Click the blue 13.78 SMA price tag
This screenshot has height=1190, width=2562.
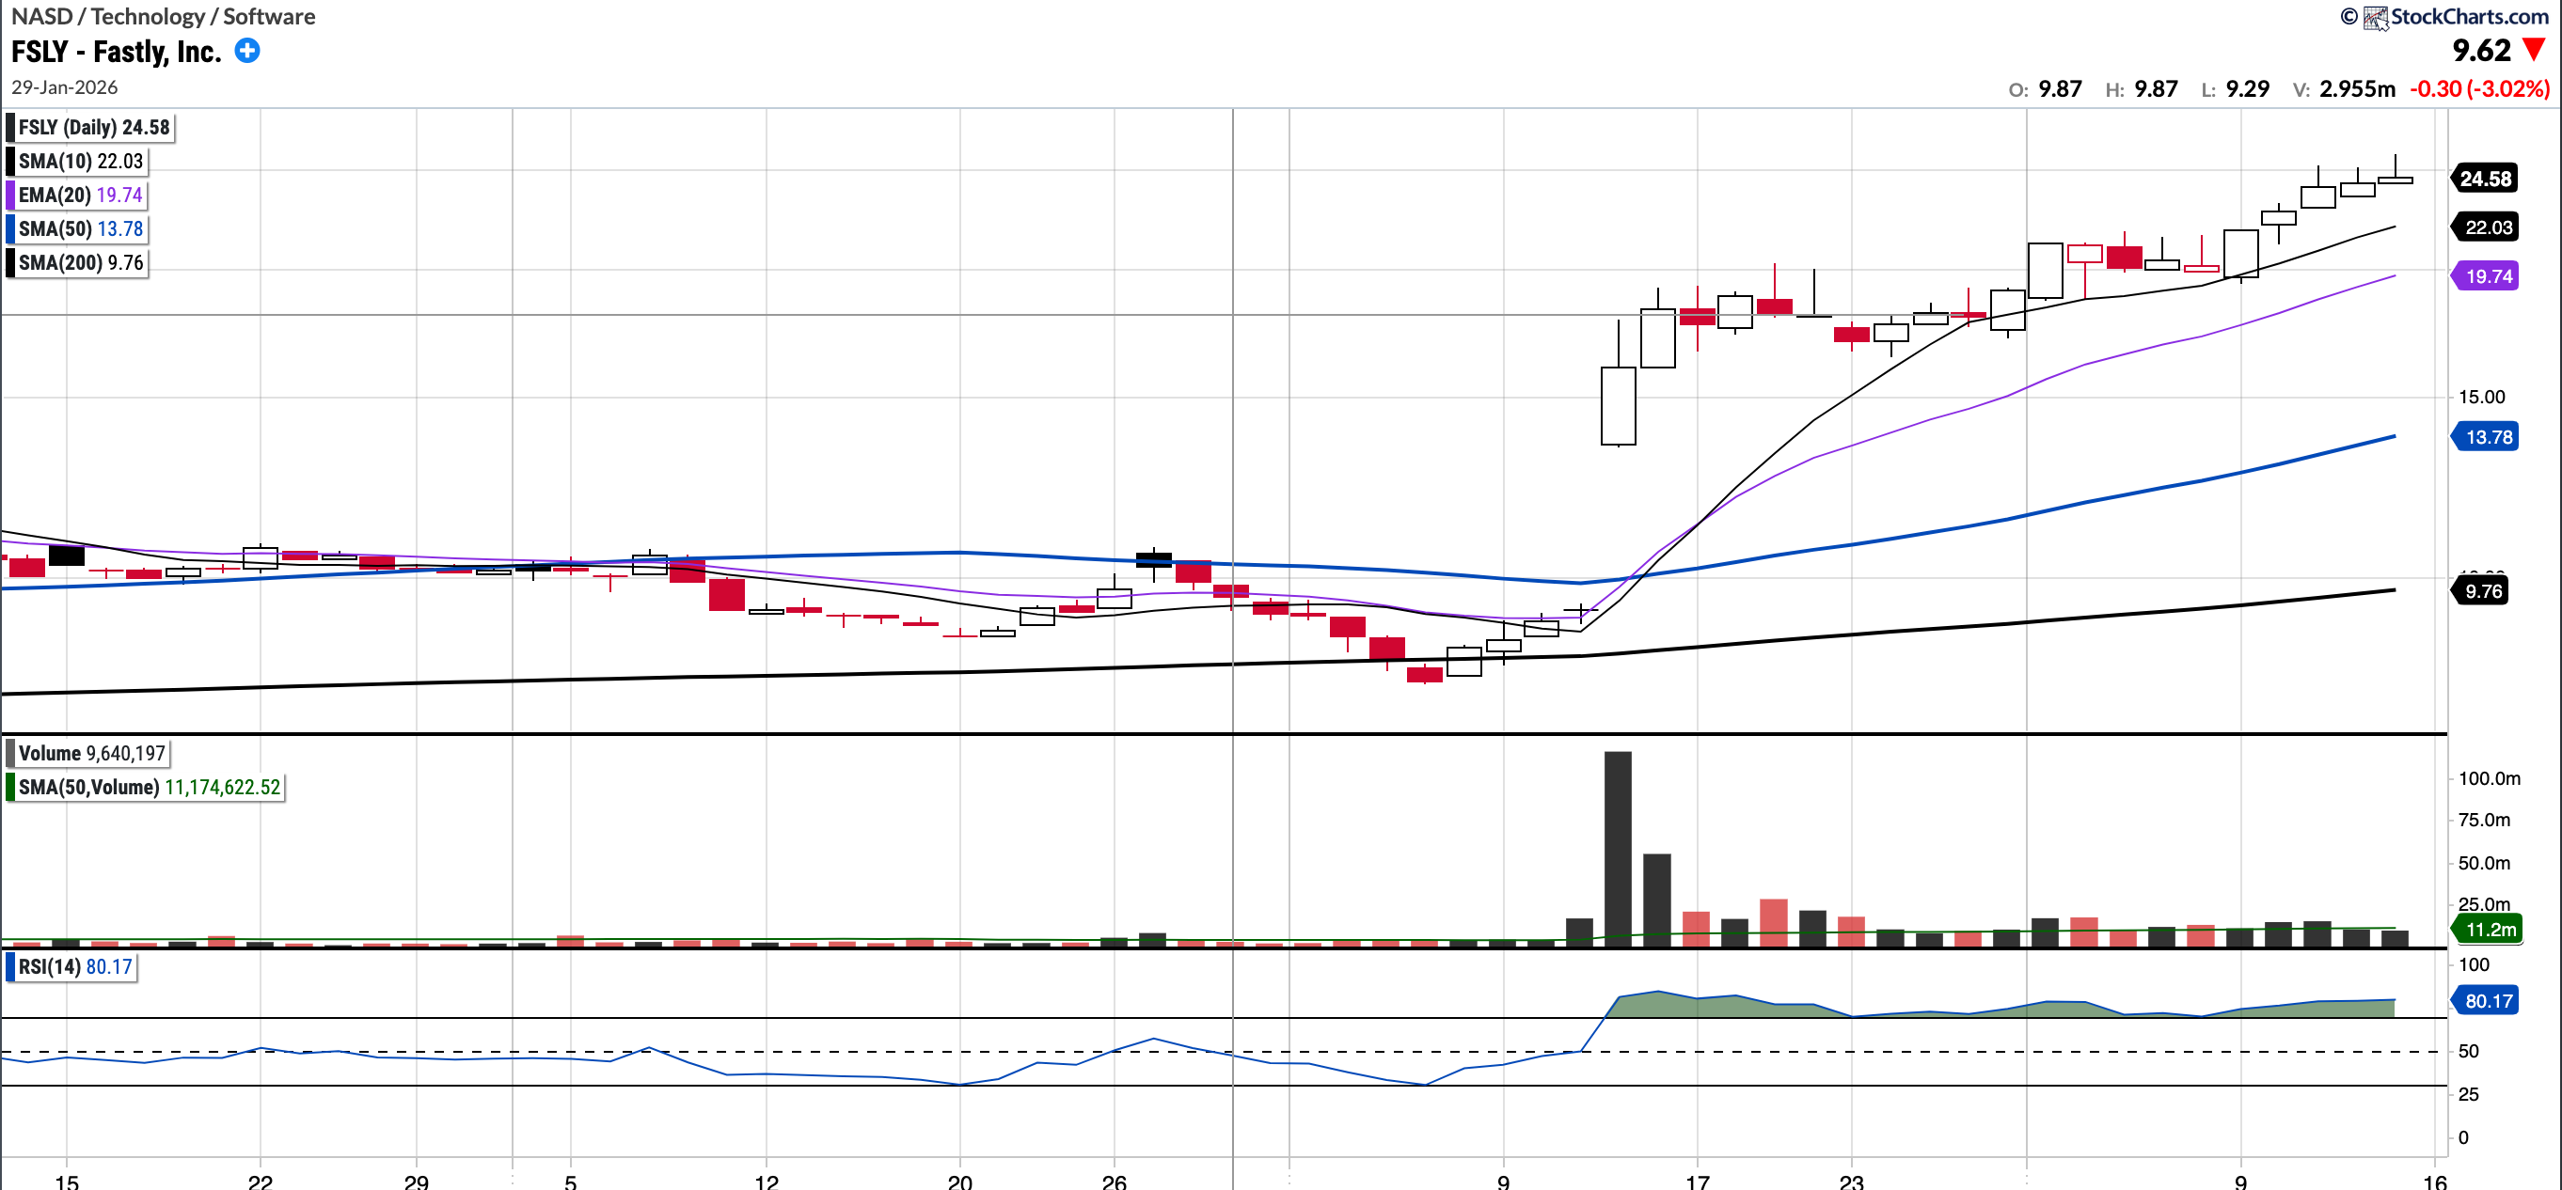[x=2488, y=437]
